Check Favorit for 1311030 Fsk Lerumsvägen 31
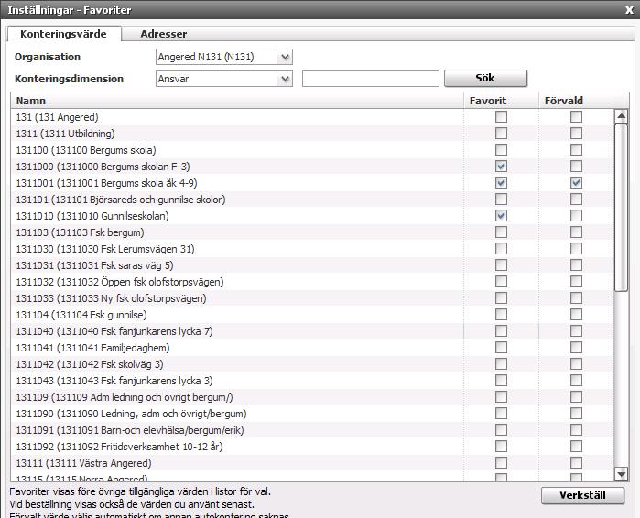Image resolution: width=640 pixels, height=518 pixels. [501, 249]
